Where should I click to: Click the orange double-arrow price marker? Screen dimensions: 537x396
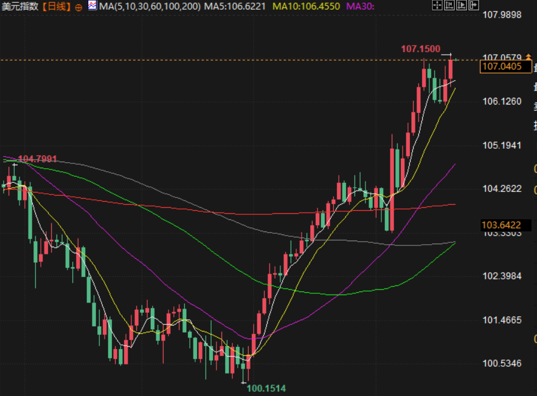528,56
